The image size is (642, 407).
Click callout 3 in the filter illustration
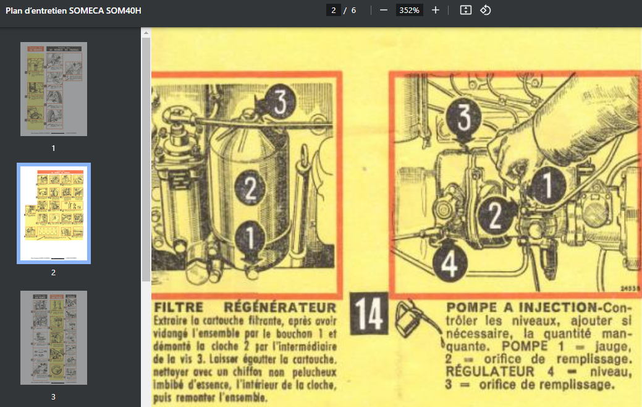click(x=279, y=103)
